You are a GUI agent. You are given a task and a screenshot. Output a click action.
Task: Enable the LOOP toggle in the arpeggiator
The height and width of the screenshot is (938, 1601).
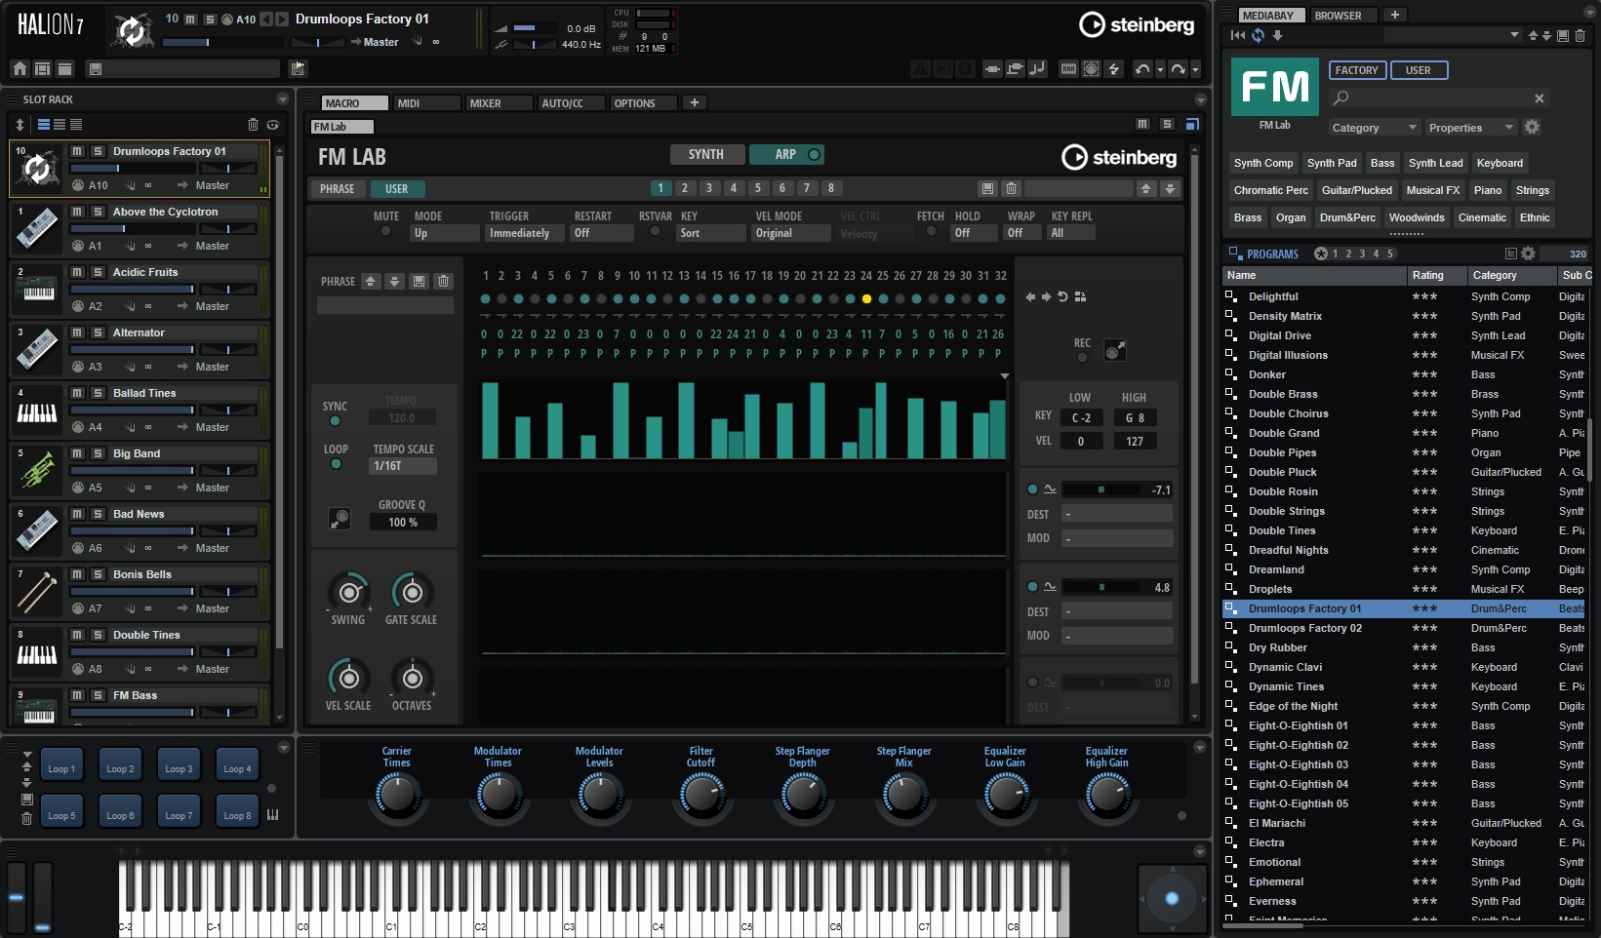coord(336,464)
